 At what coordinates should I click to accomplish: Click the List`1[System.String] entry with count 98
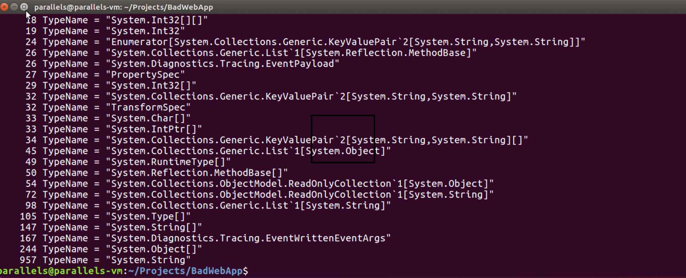(x=248, y=206)
